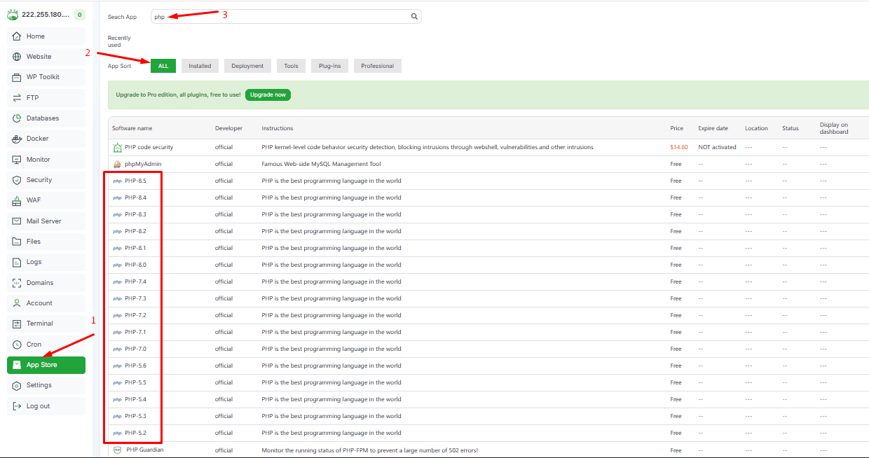This screenshot has height=458, width=869.
Task: Click the phpMyAdmin sailboat icon
Action: (117, 164)
